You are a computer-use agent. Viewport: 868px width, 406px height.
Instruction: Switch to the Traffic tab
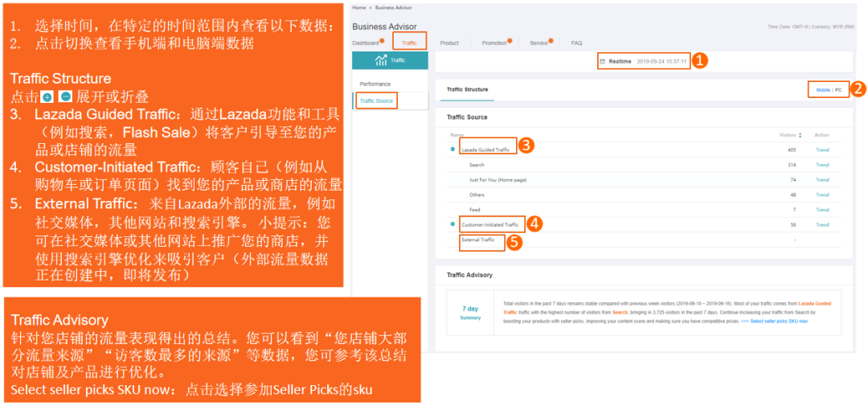(x=409, y=43)
